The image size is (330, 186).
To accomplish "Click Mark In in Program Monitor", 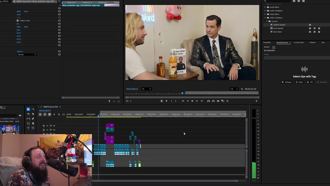I will pyautogui.click(x=171, y=101).
